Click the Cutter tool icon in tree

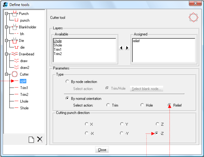pyautogui.click(x=14, y=74)
